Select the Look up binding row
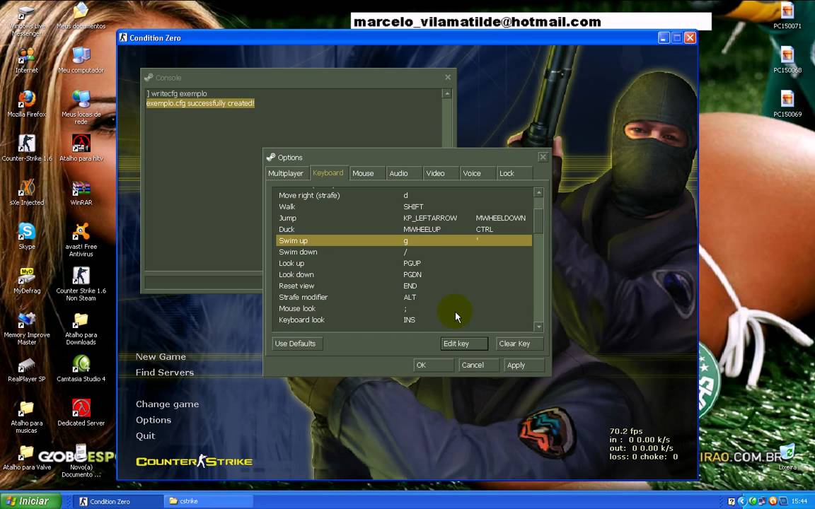The width and height of the screenshot is (815, 509). (404, 263)
